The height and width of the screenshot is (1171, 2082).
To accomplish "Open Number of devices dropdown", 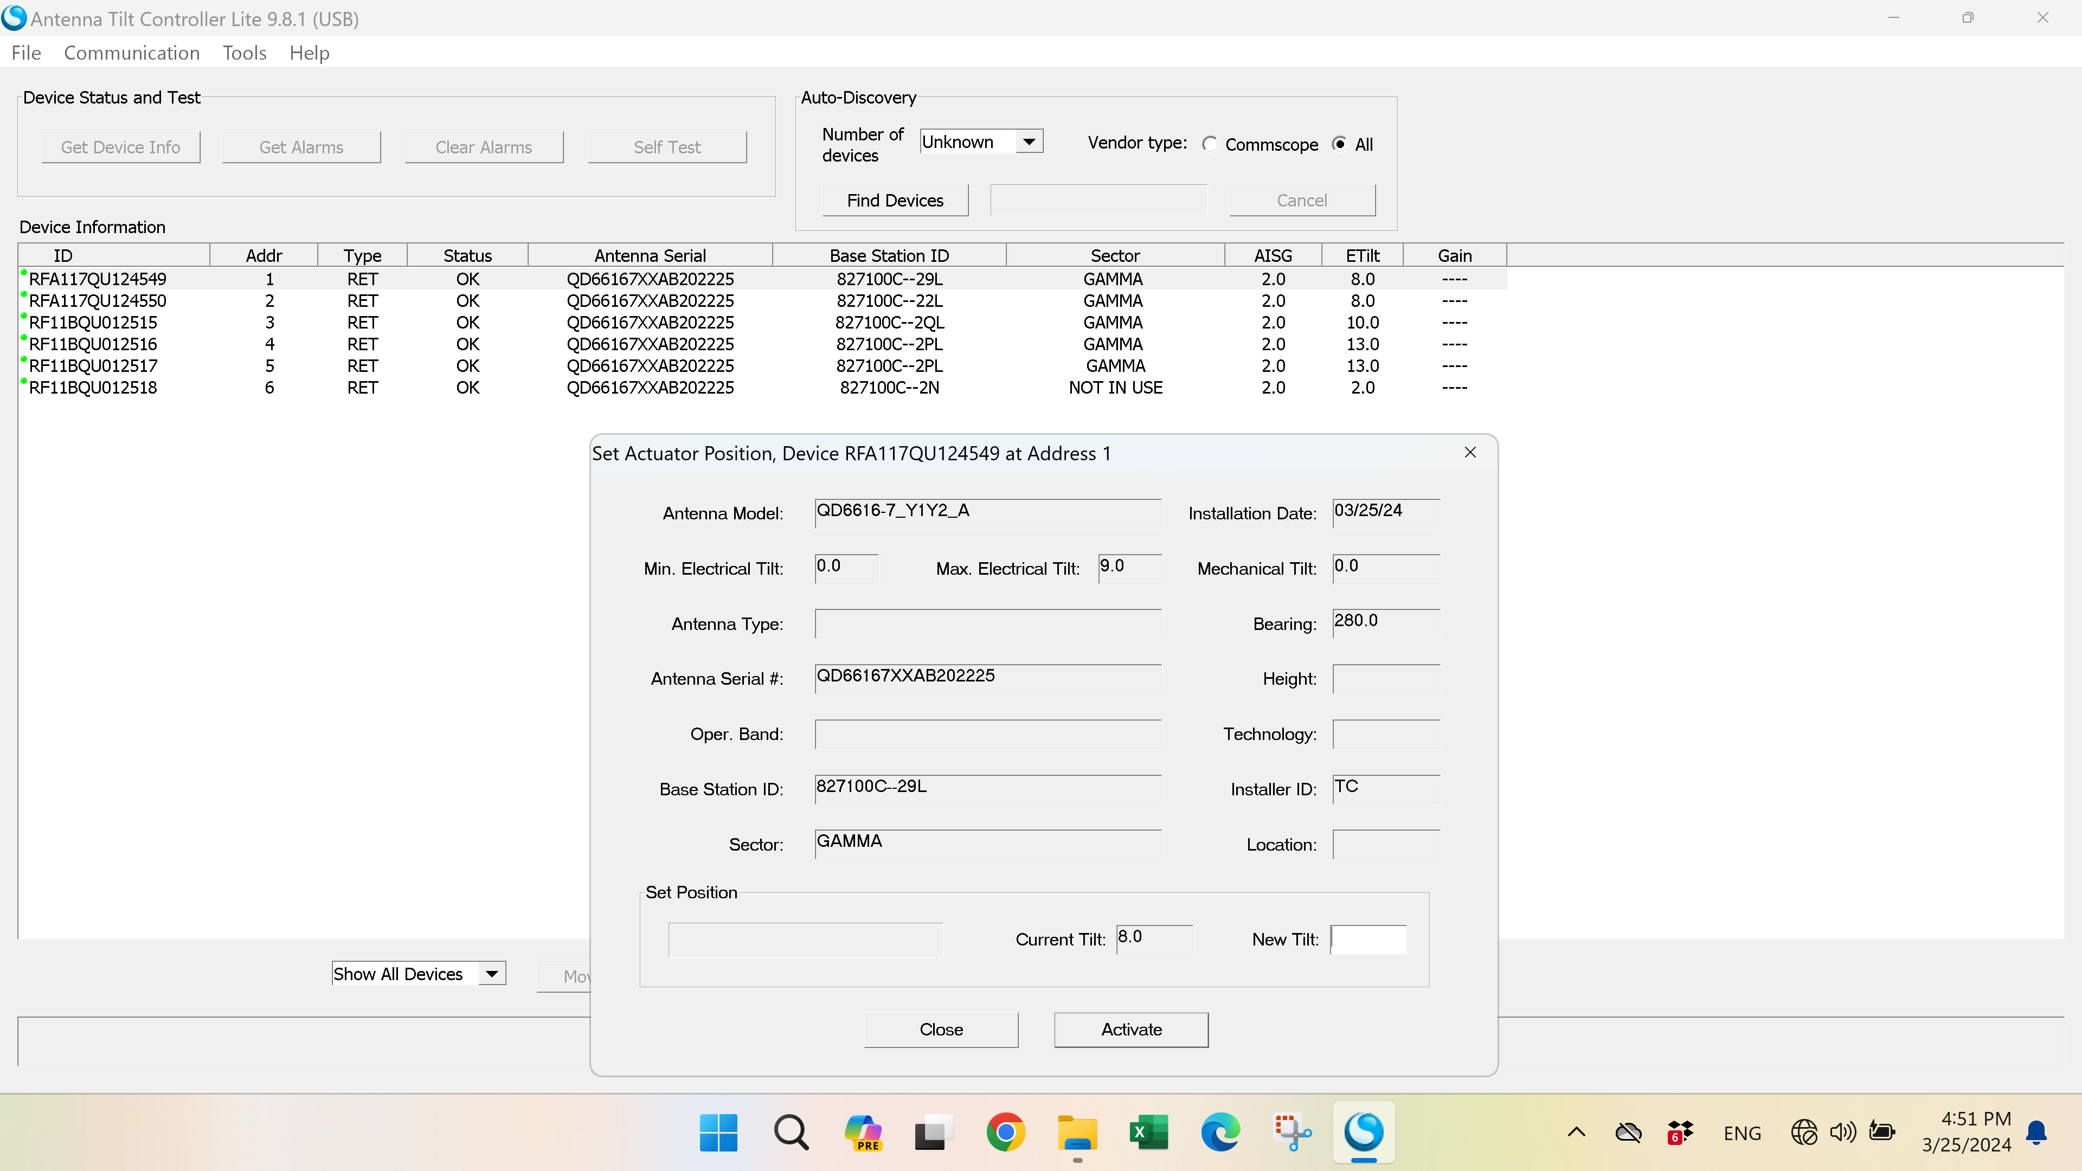I will click(1029, 141).
